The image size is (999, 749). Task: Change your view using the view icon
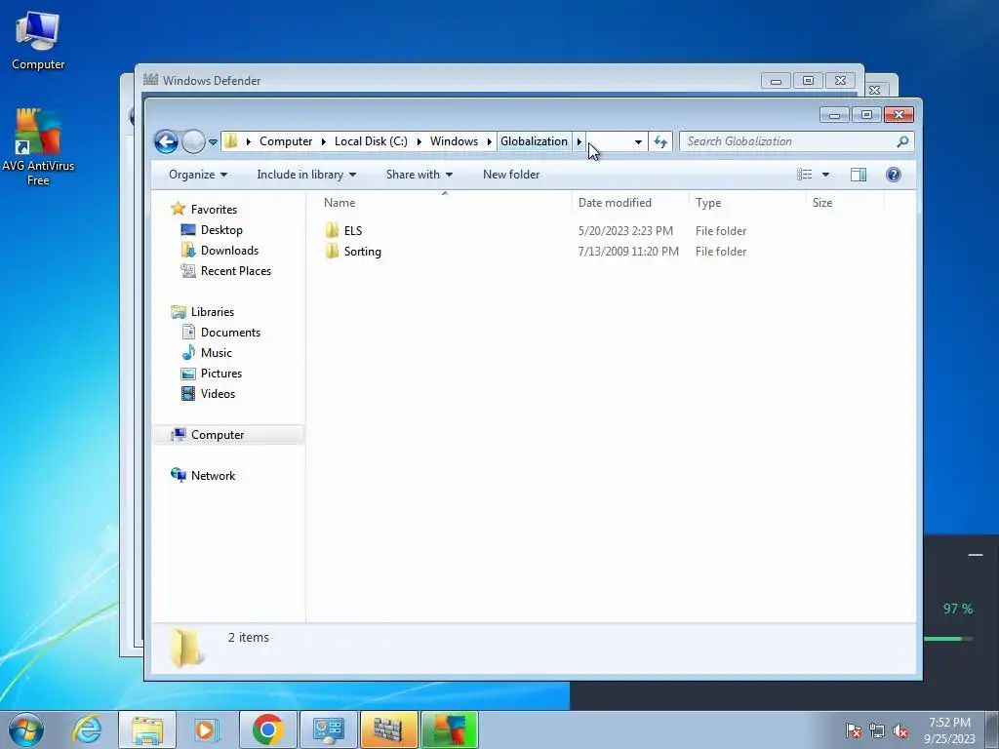pyautogui.click(x=805, y=175)
